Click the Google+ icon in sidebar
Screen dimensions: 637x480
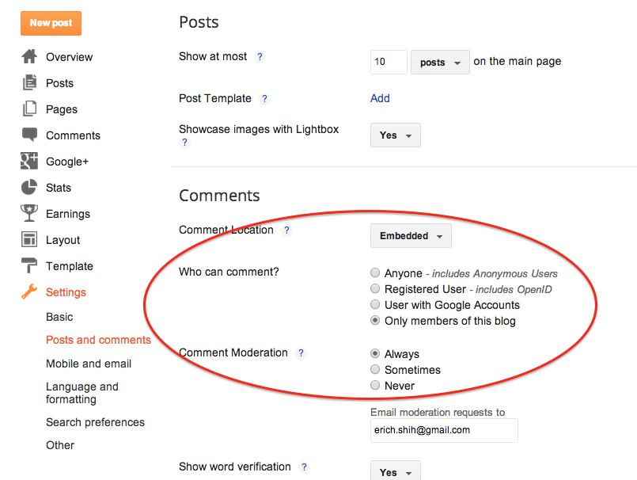(x=29, y=162)
